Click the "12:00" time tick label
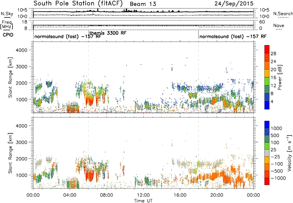 [143, 195]
